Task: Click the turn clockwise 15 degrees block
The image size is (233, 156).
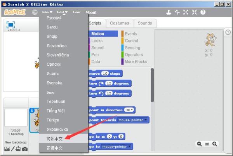Action: click(x=110, y=84)
